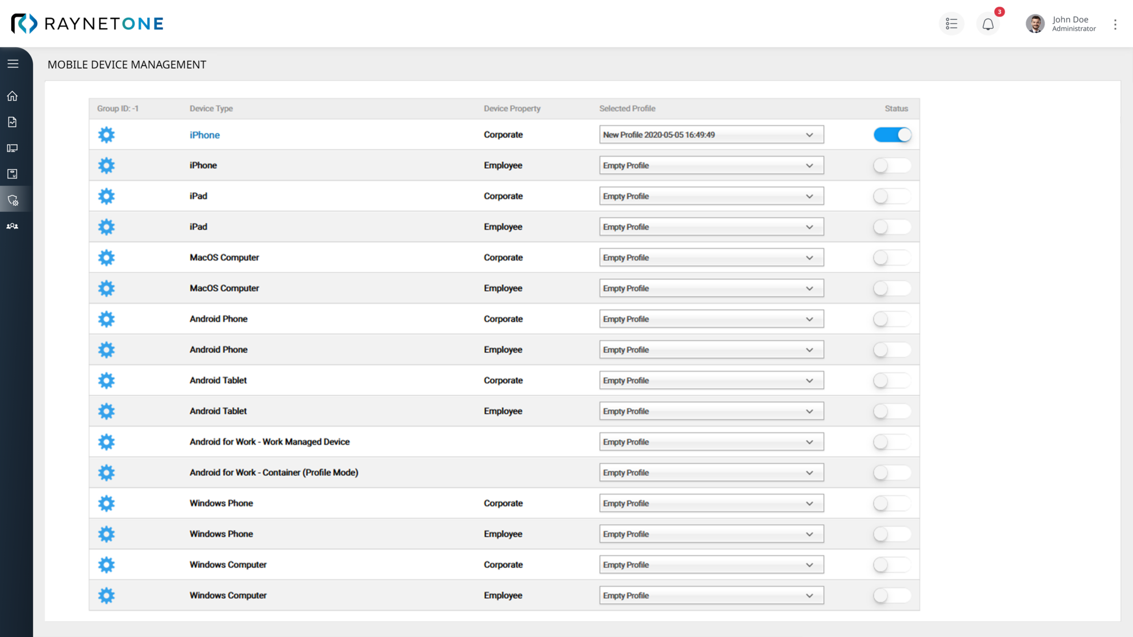Open the gear settings for the iPad Employee row
Screen dimensions: 1133x637
click(106, 227)
